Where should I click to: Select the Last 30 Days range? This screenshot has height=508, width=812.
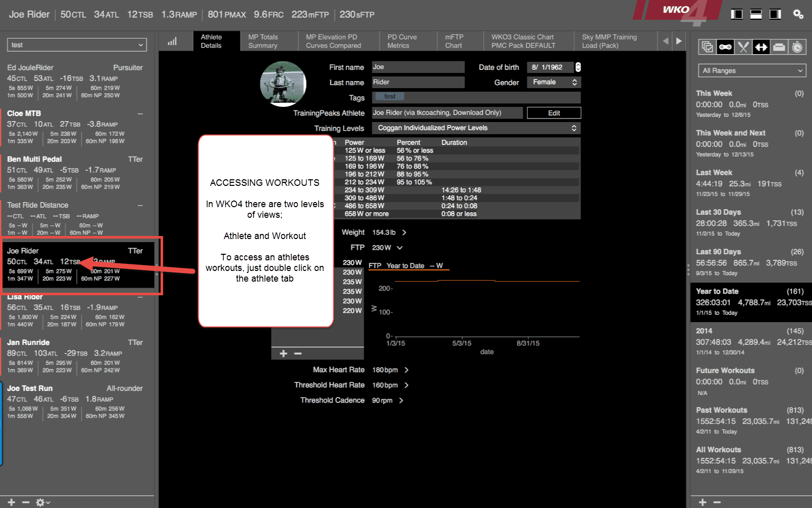click(x=750, y=222)
